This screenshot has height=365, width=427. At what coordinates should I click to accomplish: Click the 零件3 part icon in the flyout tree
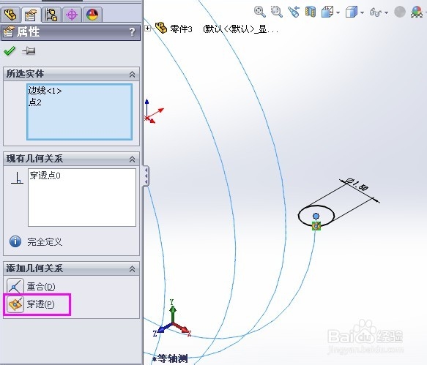[x=161, y=28]
